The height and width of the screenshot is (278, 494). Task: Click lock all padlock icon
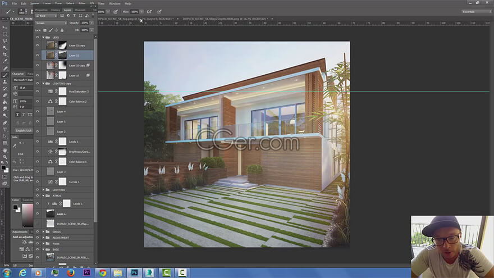(x=62, y=30)
